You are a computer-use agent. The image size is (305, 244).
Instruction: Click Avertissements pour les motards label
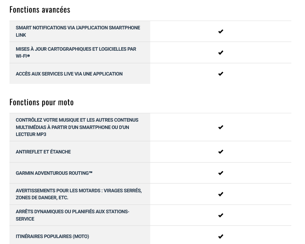pos(79,194)
